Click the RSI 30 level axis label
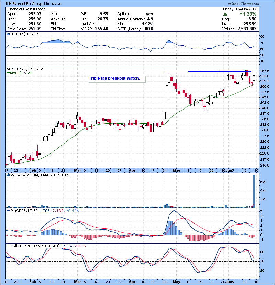275x285 pixels. click(262, 55)
